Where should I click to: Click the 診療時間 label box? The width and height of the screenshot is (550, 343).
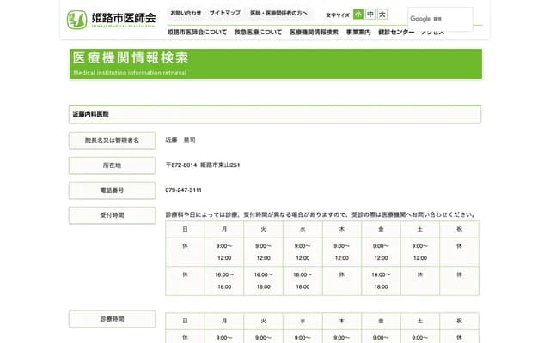(112, 319)
